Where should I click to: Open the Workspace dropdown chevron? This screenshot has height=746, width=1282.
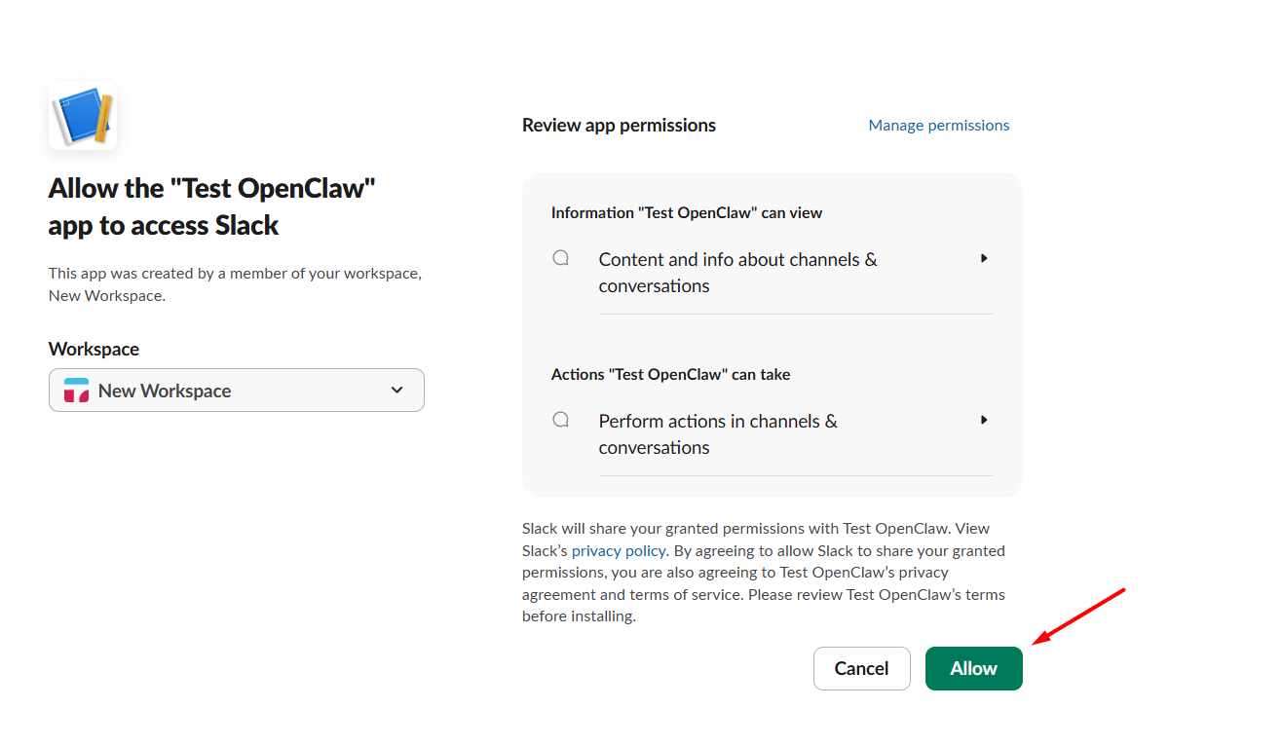click(396, 391)
